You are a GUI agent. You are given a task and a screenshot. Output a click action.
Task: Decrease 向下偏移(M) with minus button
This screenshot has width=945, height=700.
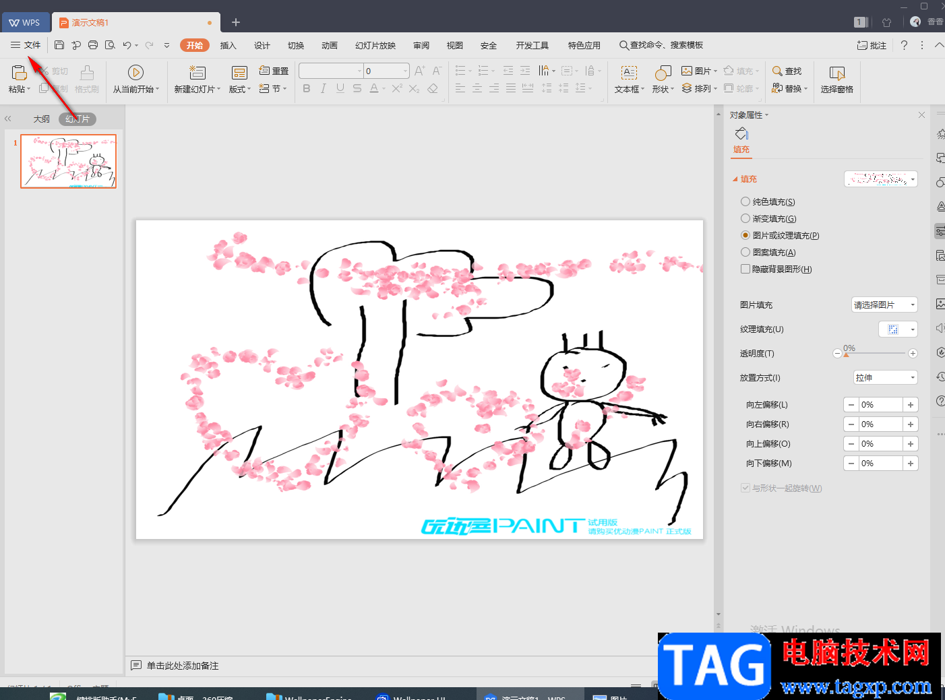point(851,464)
